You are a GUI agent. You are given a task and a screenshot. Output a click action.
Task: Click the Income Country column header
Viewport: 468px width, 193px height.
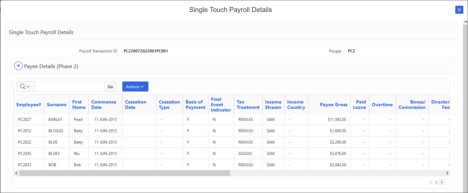(296, 105)
